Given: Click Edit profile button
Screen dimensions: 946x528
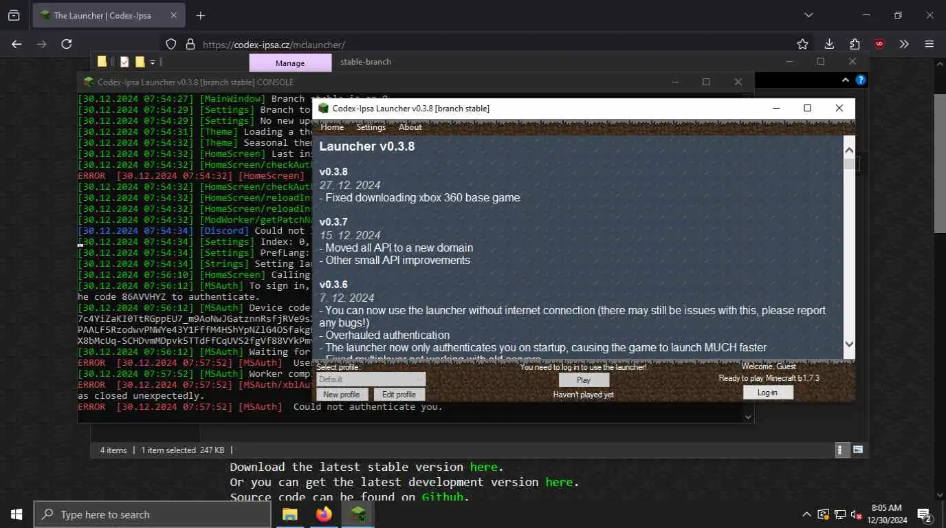Looking at the screenshot, I should point(399,395).
